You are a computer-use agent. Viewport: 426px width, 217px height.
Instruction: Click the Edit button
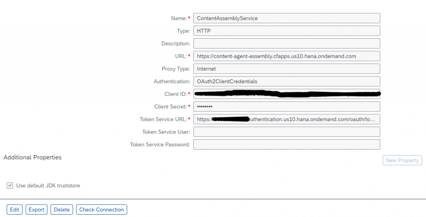[x=15, y=210]
